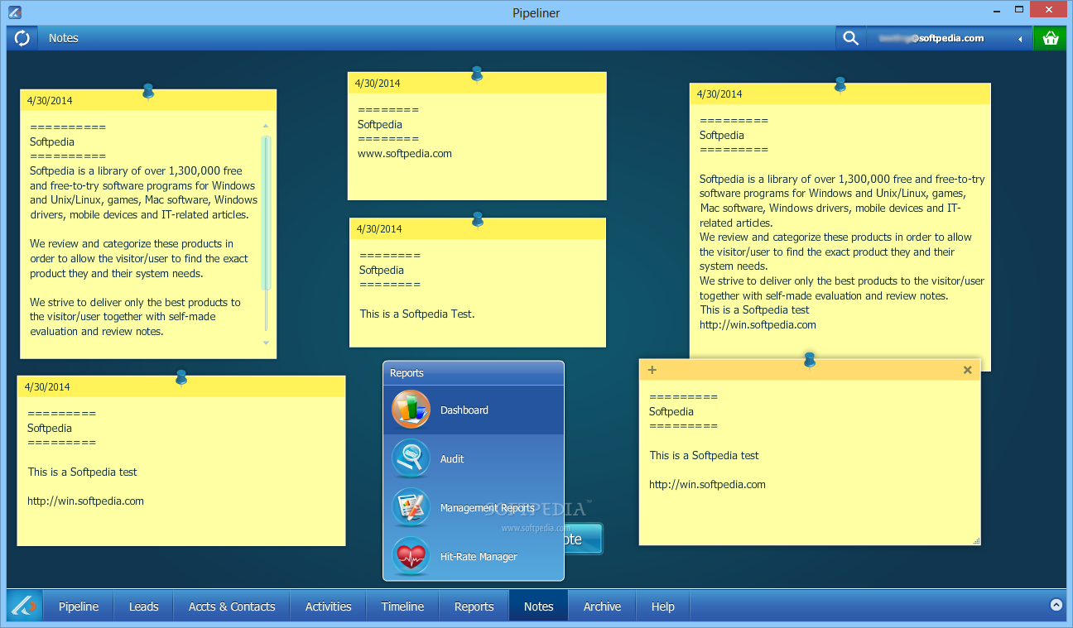Click 'evaluation and review notes.' in the first note
1073x628 pixels.
click(97, 331)
